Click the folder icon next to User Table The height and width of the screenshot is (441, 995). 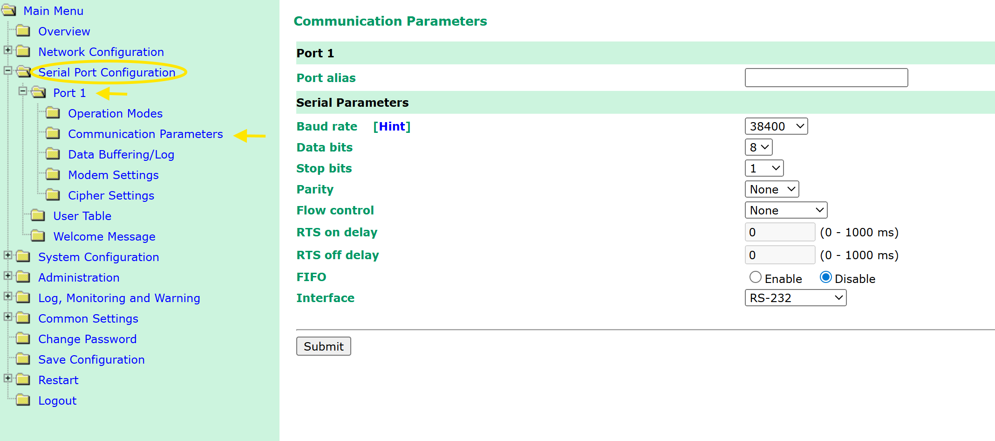click(x=38, y=215)
